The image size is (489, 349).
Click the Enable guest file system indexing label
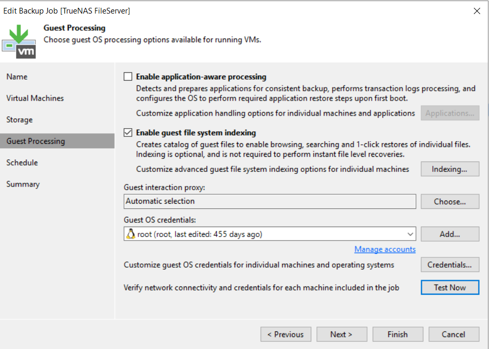[x=196, y=133]
